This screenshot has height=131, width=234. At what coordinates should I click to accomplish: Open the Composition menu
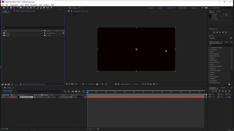(x=14, y=5)
